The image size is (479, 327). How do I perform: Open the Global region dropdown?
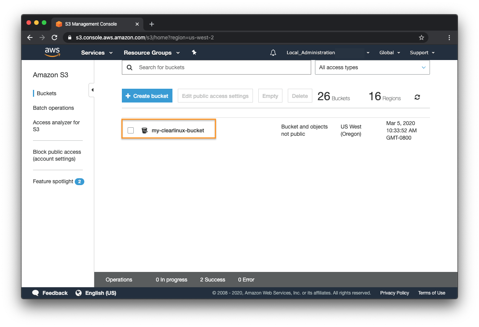390,53
